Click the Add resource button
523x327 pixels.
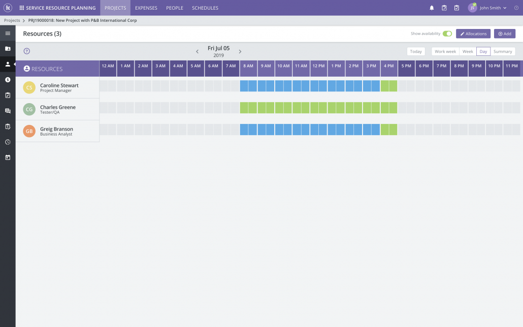(505, 34)
